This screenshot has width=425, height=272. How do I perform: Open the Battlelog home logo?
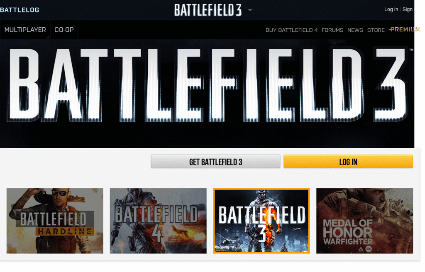click(x=20, y=10)
